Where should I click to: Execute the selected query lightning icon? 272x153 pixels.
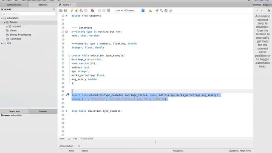[72, 11]
